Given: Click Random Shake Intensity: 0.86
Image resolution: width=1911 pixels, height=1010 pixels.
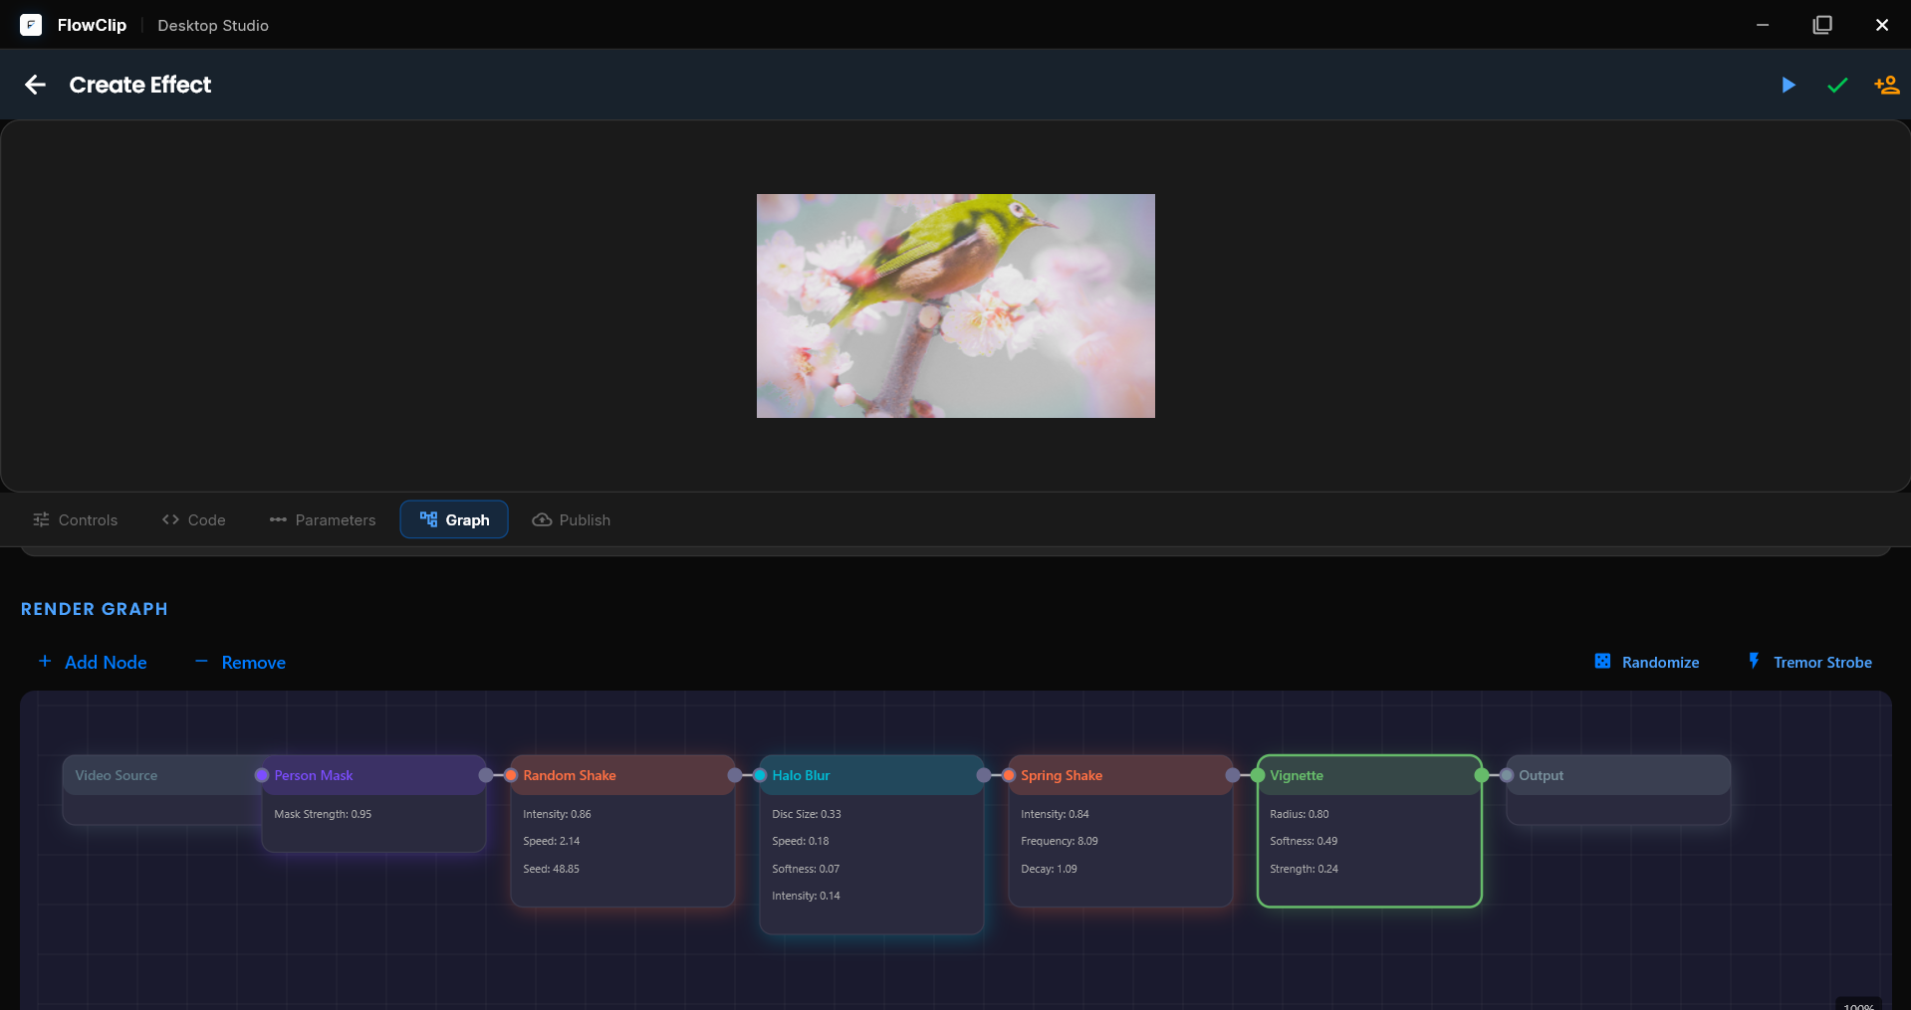Looking at the screenshot, I should [x=557, y=814].
